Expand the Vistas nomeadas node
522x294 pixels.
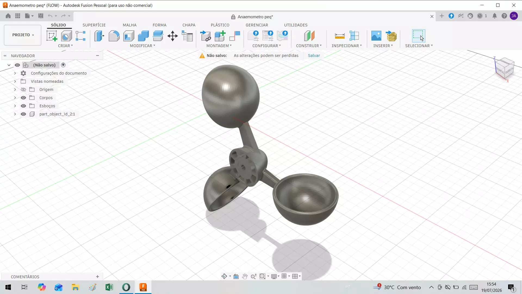pyautogui.click(x=15, y=81)
